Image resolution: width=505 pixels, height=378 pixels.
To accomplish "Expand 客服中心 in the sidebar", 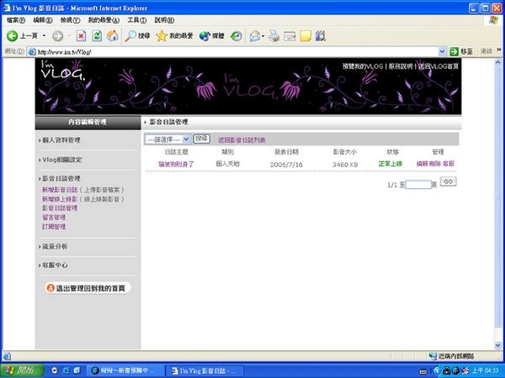I will coord(55,265).
